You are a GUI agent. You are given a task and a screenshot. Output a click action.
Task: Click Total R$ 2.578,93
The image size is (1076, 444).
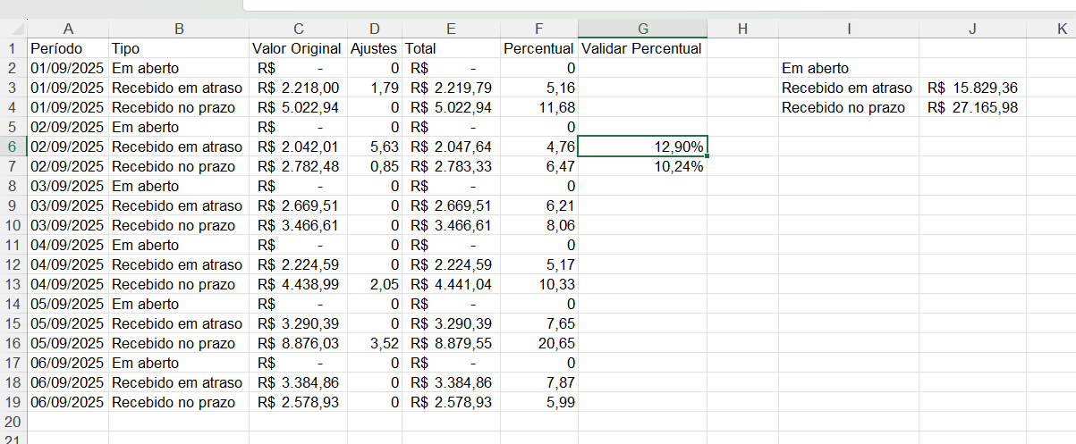pyautogui.click(x=452, y=402)
